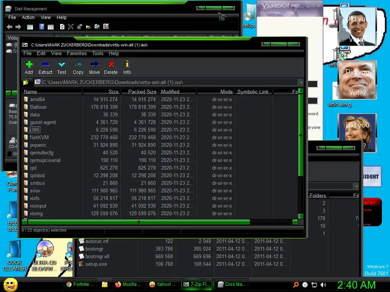This screenshot has height=292, width=390.
Task: Click the magnifier search icon in Disk Management toolbar
Action: pyautogui.click(x=97, y=27)
